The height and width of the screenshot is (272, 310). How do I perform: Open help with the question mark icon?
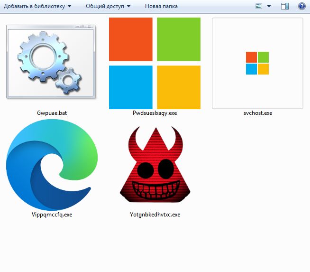coord(301,6)
